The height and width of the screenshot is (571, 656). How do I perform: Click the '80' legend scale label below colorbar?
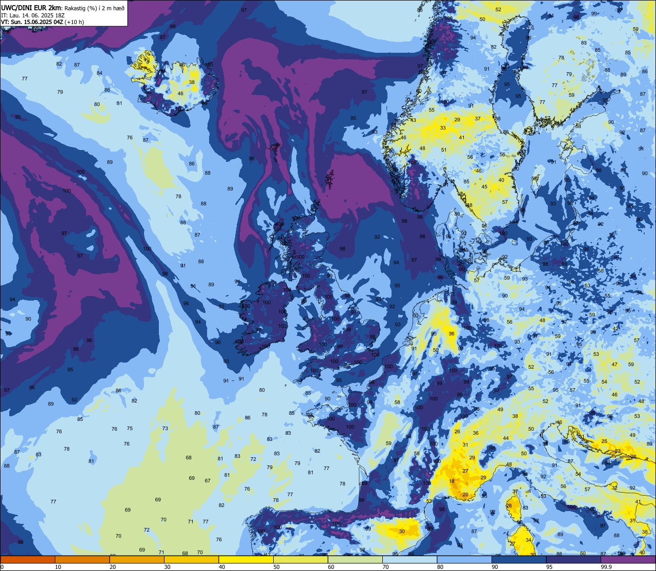[441, 567]
